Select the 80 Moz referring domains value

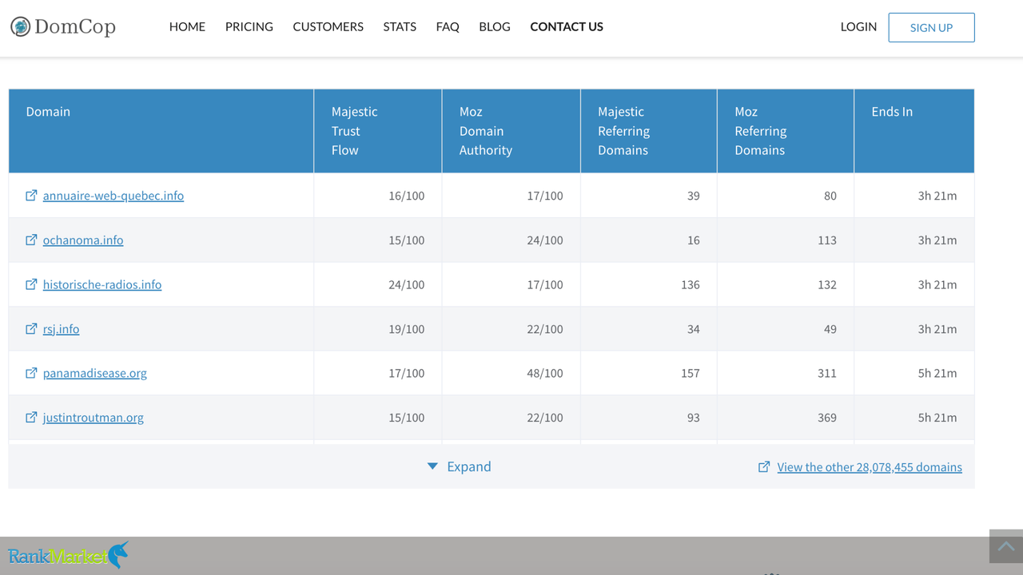tap(830, 196)
